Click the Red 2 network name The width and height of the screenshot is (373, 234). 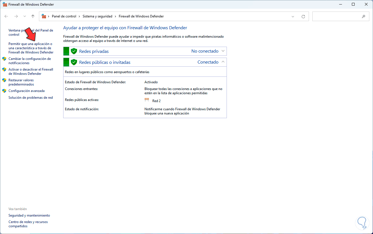point(156,101)
